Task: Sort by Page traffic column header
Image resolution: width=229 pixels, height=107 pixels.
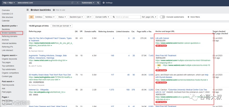Action: [x=142, y=31]
